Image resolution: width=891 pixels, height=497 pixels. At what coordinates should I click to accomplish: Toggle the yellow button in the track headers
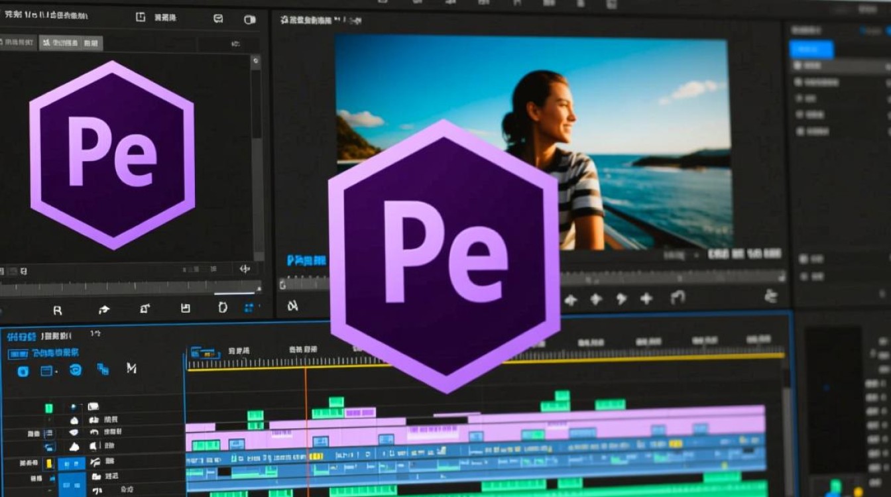pyautogui.click(x=48, y=463)
